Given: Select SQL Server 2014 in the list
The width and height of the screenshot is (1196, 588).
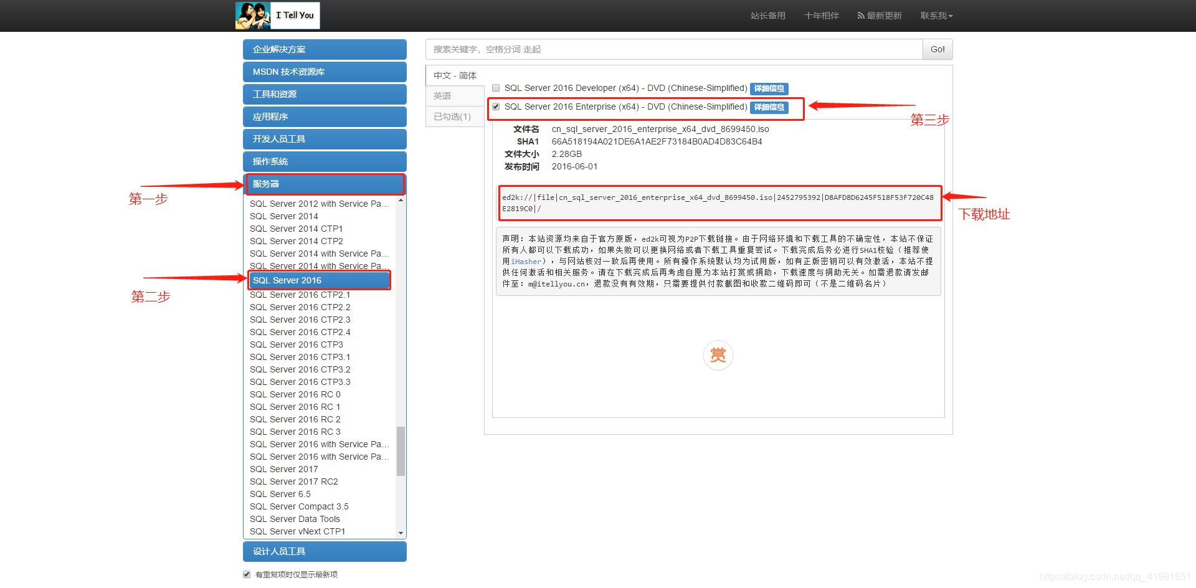Looking at the screenshot, I should pos(284,216).
